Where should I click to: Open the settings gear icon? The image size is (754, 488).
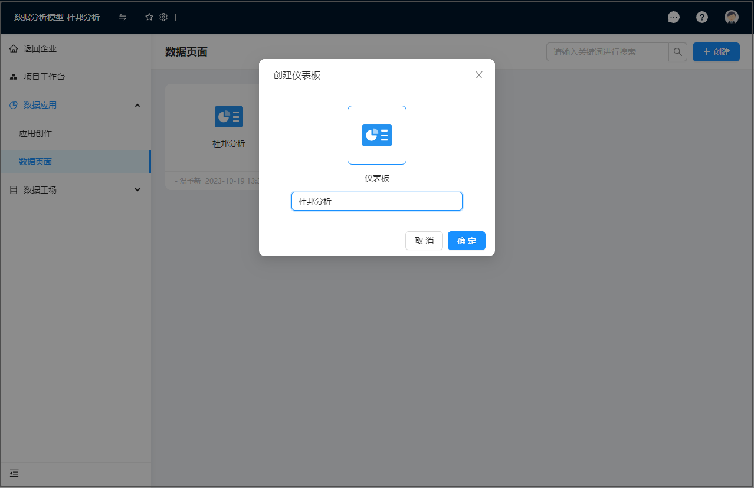tap(163, 17)
